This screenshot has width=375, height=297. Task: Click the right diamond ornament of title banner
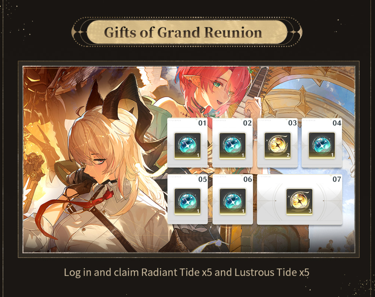click(295, 32)
